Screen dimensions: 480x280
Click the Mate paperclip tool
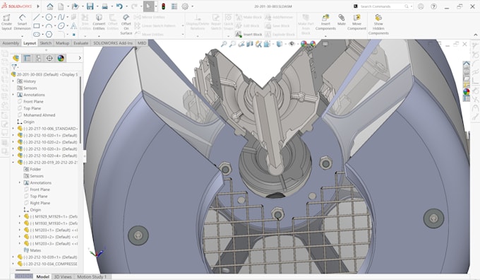coord(342,21)
